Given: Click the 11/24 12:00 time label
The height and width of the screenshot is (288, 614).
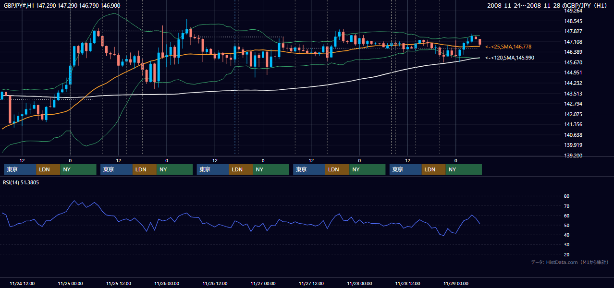Looking at the screenshot, I should (x=22, y=283).
